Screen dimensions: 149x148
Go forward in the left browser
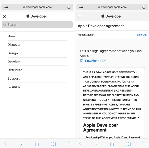tap(21, 144)
